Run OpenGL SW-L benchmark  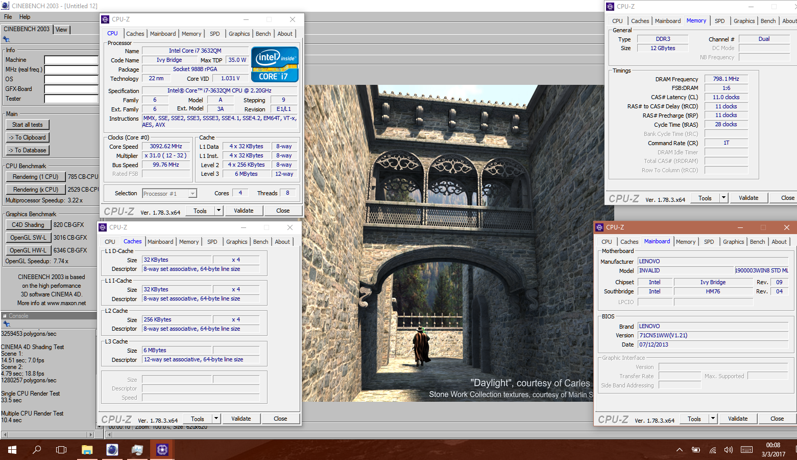28,238
